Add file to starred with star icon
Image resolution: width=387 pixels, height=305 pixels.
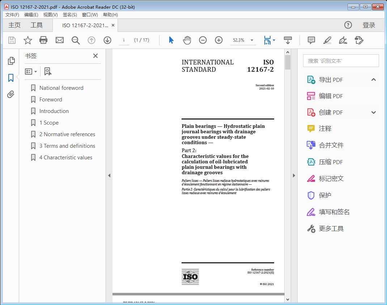coord(27,40)
